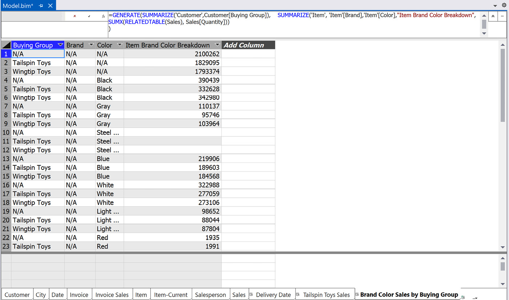Viewport: 509px width, 300px height.
Task: Click first empty cell in measure grid
Action: tap(38, 258)
